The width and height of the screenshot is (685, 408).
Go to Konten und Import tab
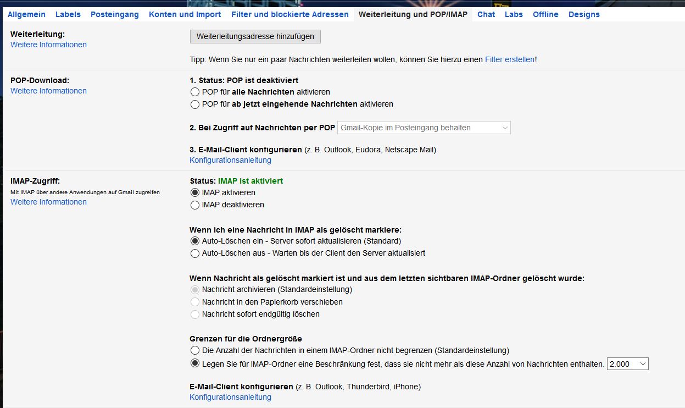tap(185, 14)
